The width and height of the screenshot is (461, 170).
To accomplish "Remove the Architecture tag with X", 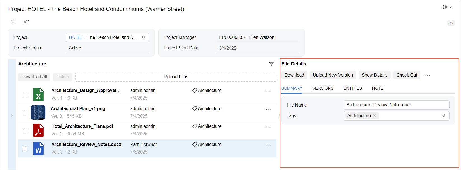I will (x=375, y=116).
